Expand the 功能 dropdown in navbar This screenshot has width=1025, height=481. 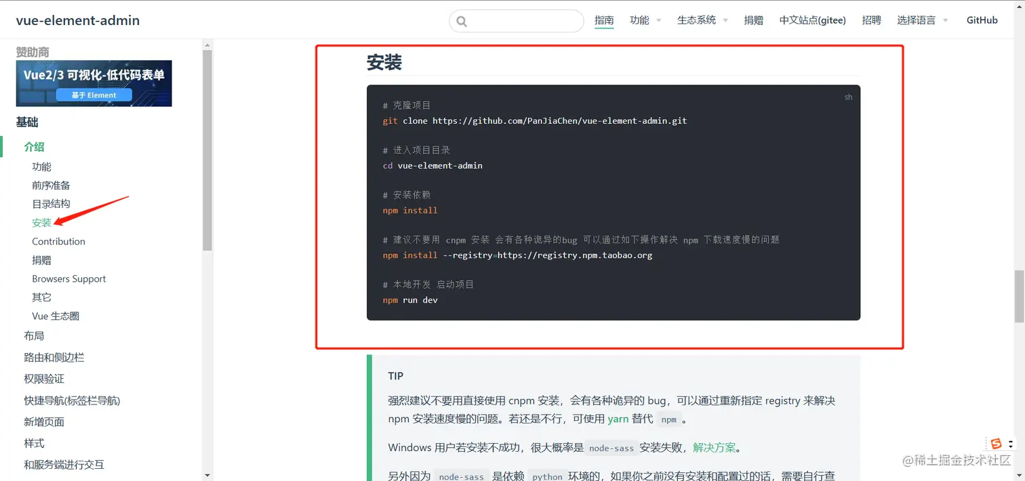(x=645, y=20)
